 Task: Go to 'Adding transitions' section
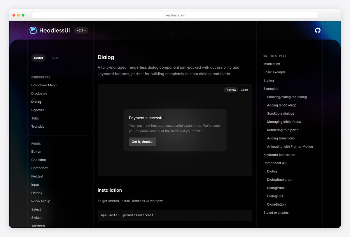pyautogui.click(x=281, y=138)
